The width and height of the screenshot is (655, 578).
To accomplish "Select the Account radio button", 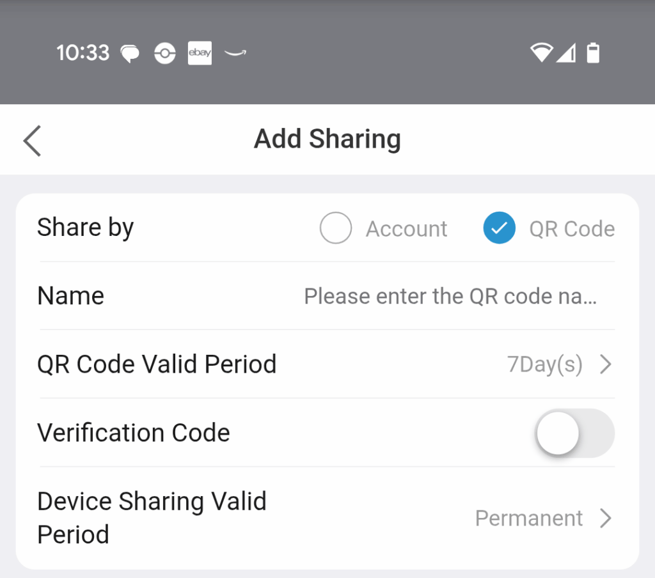I will (x=336, y=228).
